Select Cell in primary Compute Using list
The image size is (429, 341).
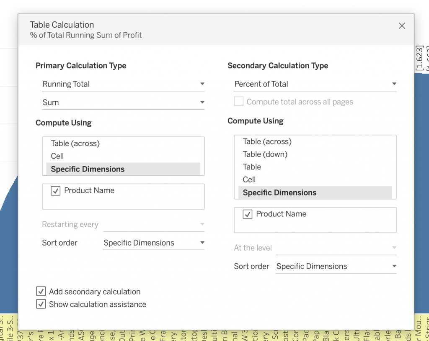pyautogui.click(x=57, y=156)
